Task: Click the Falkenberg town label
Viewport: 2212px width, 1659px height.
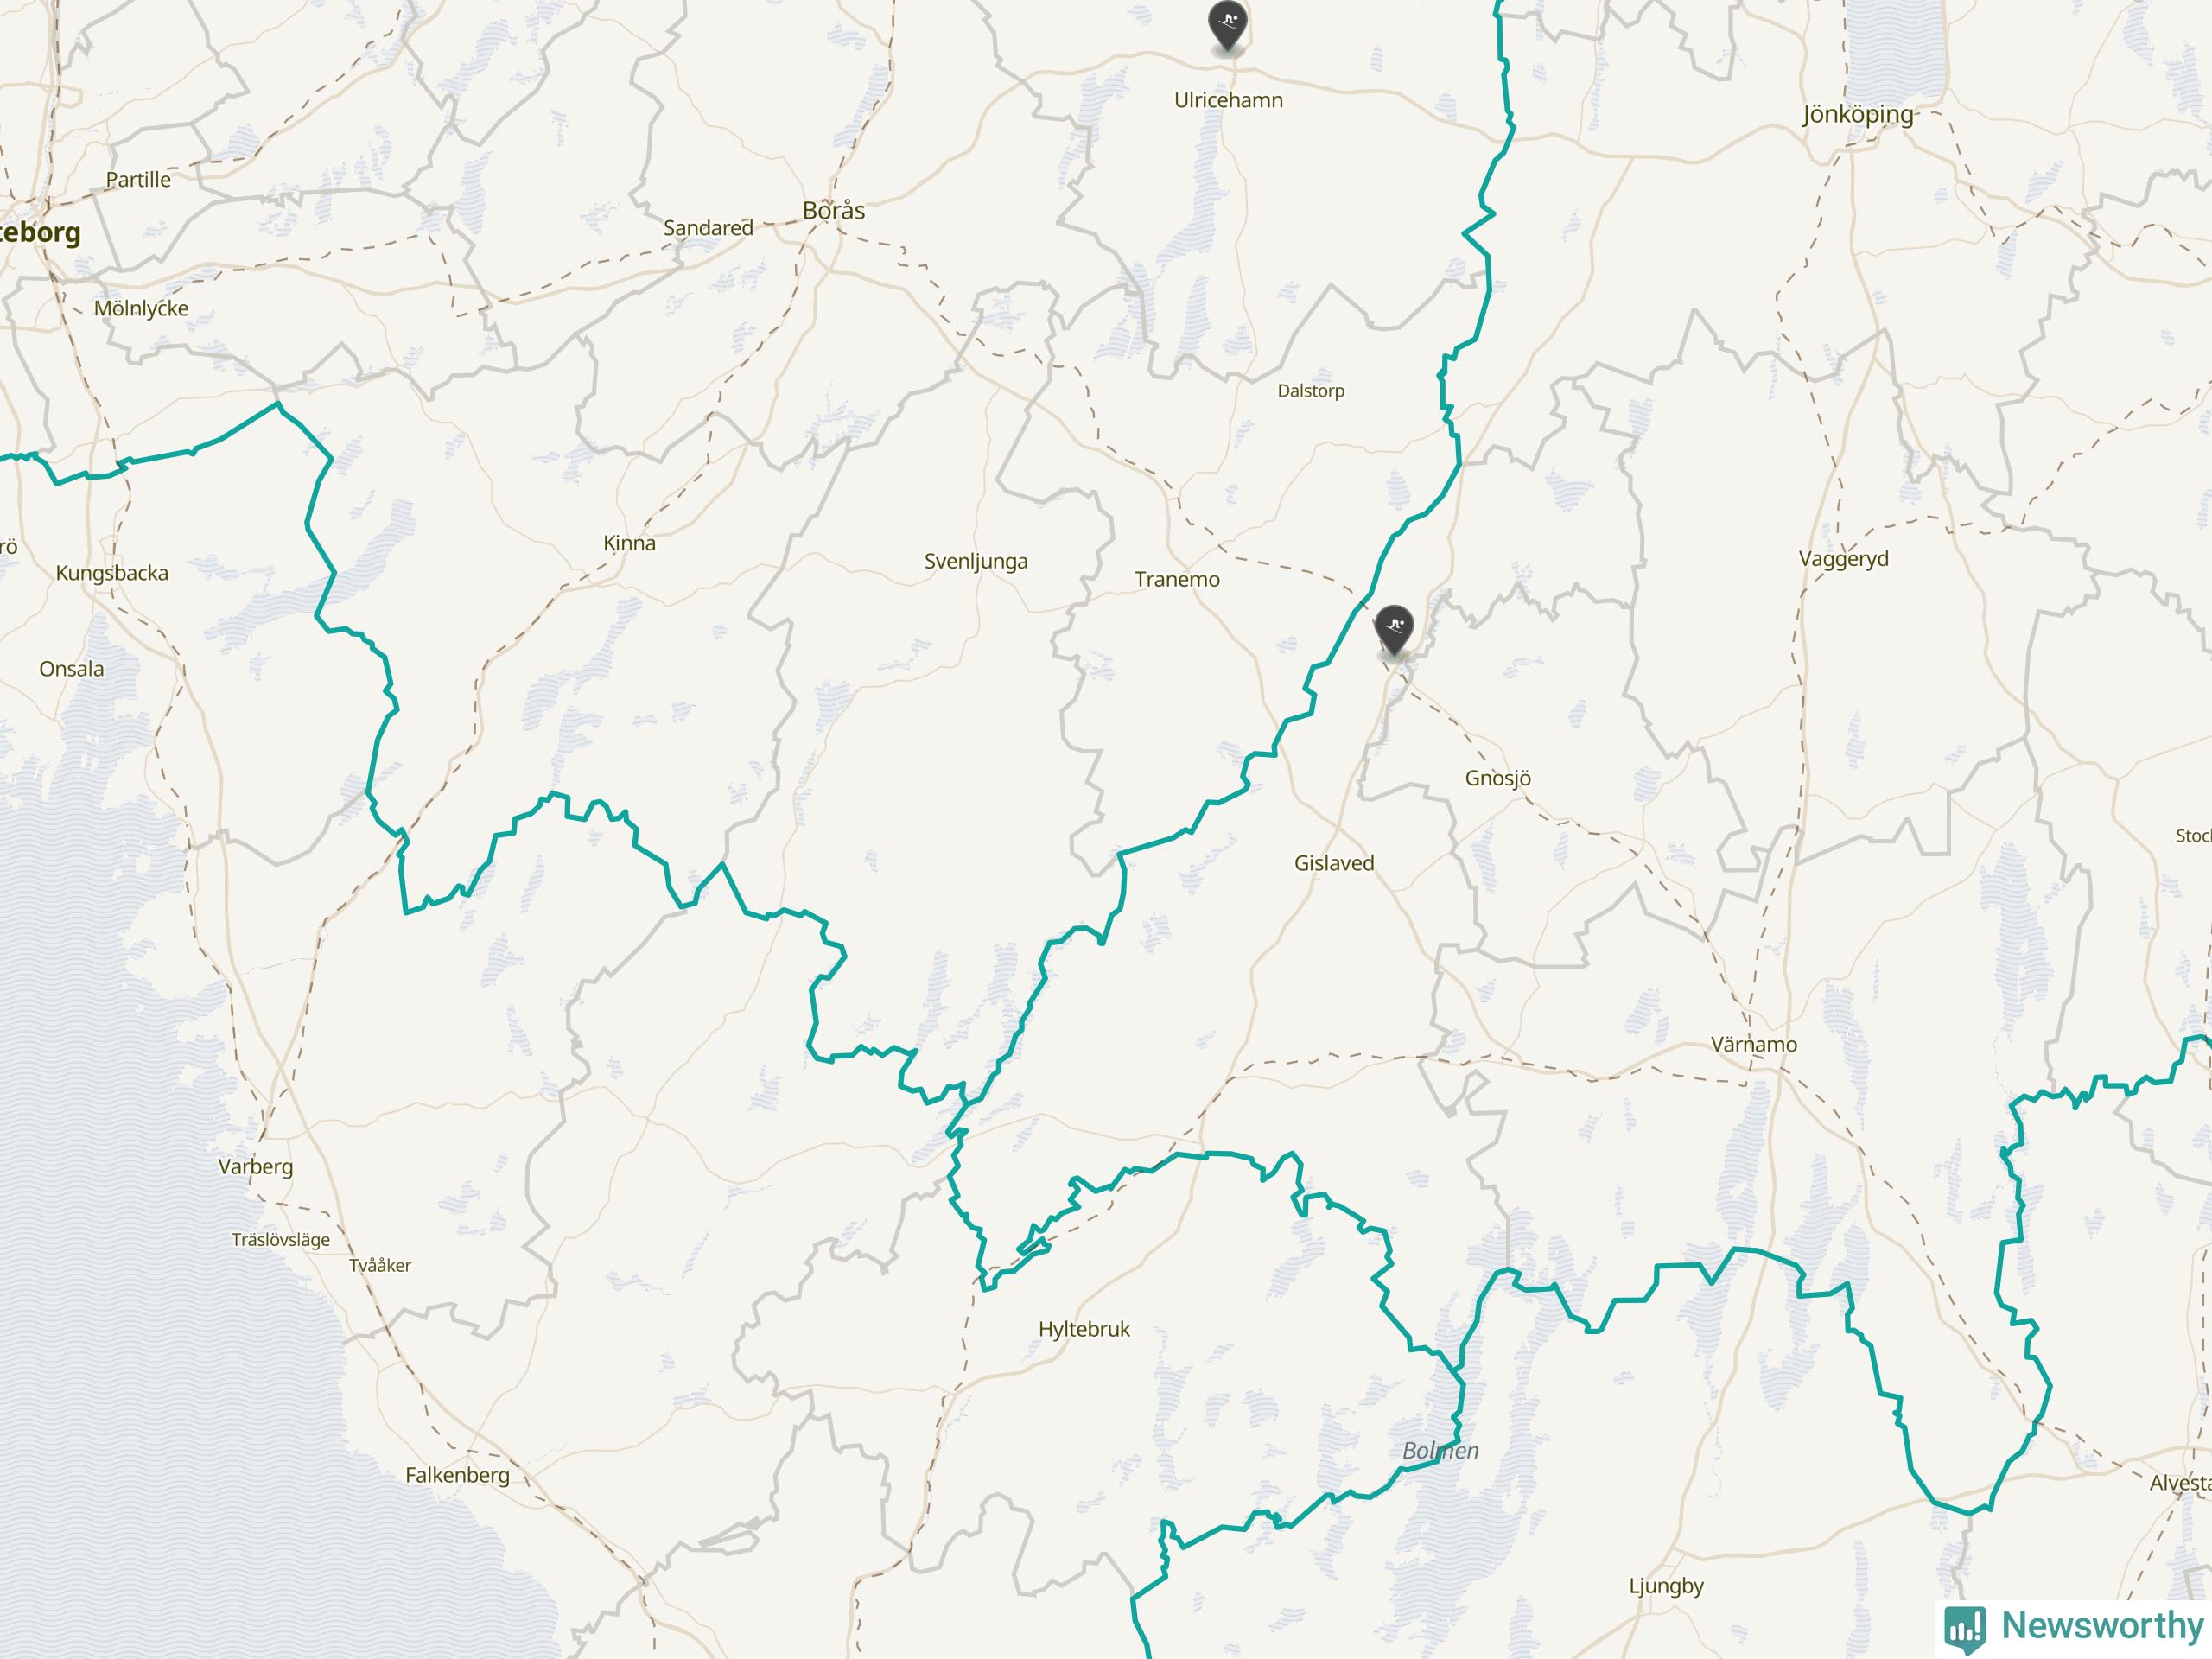Action: coord(457,1475)
